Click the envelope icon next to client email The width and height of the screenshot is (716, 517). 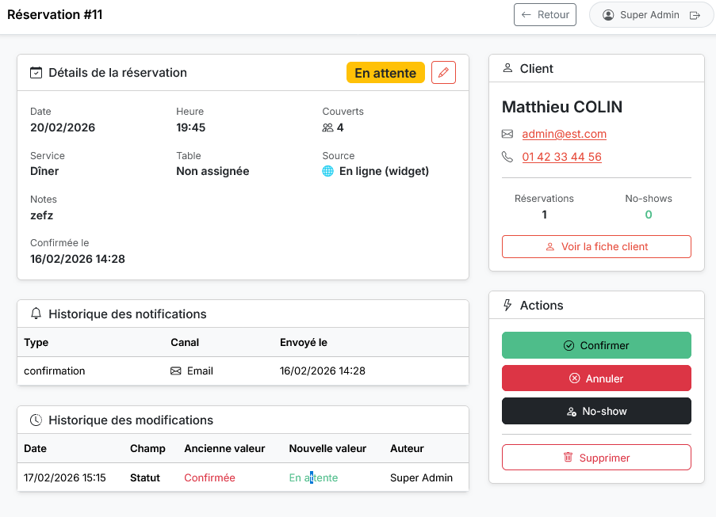click(507, 134)
